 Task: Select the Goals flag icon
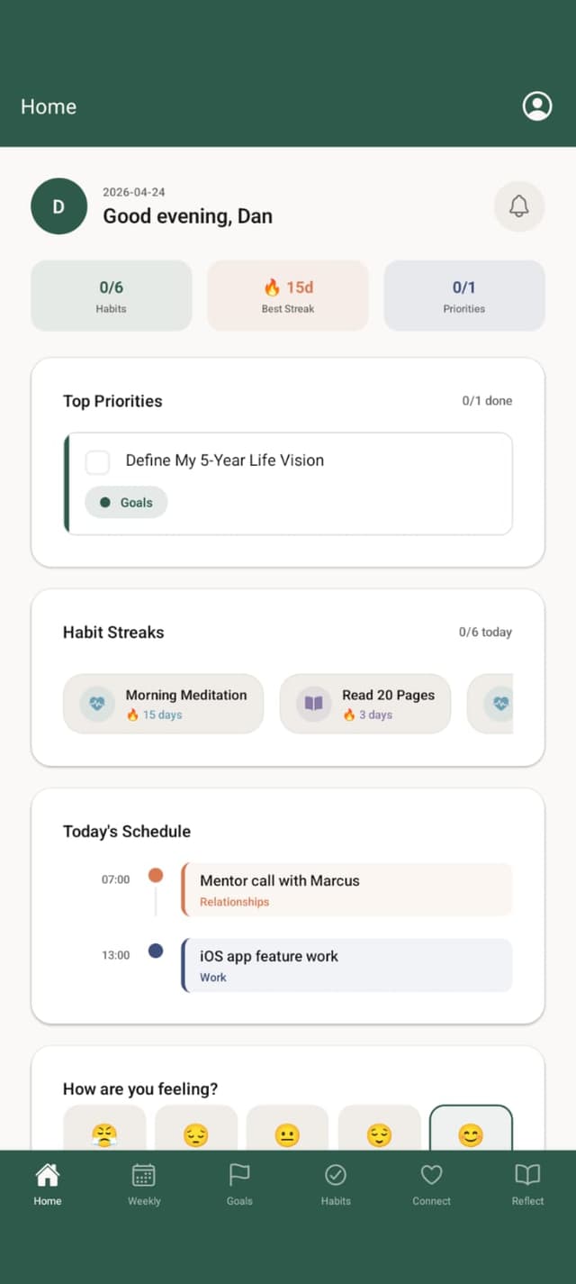click(x=239, y=1174)
